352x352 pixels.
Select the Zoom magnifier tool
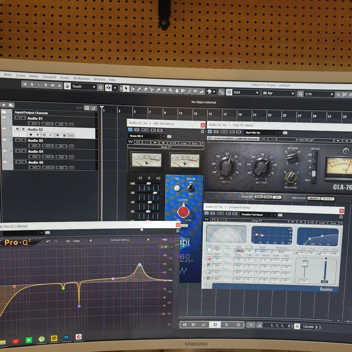tap(171, 90)
